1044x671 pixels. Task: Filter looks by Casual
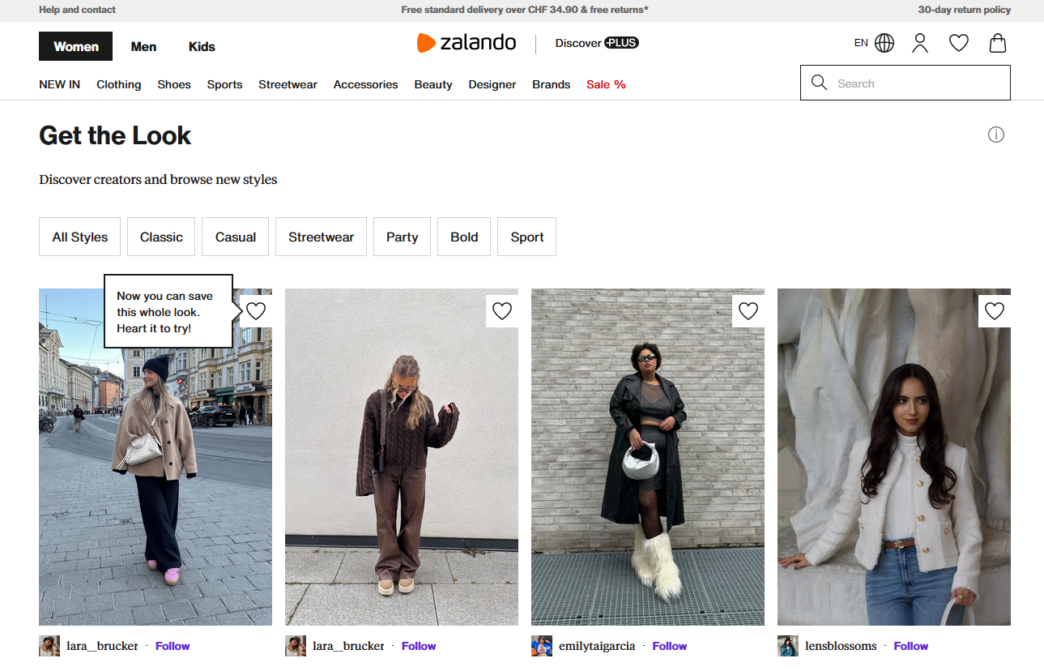coord(236,237)
